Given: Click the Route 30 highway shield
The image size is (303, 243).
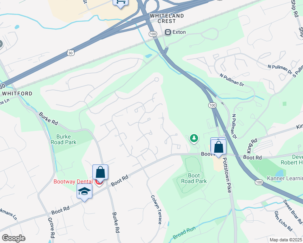Looking at the screenshot, I should [x=71, y=53].
